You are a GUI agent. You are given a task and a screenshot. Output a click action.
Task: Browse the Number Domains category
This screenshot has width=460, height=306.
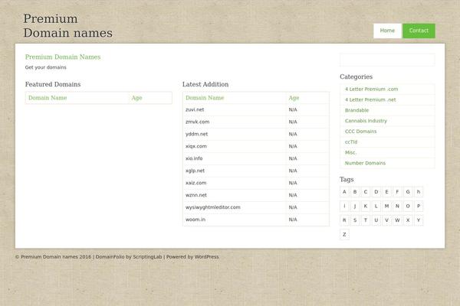365,163
